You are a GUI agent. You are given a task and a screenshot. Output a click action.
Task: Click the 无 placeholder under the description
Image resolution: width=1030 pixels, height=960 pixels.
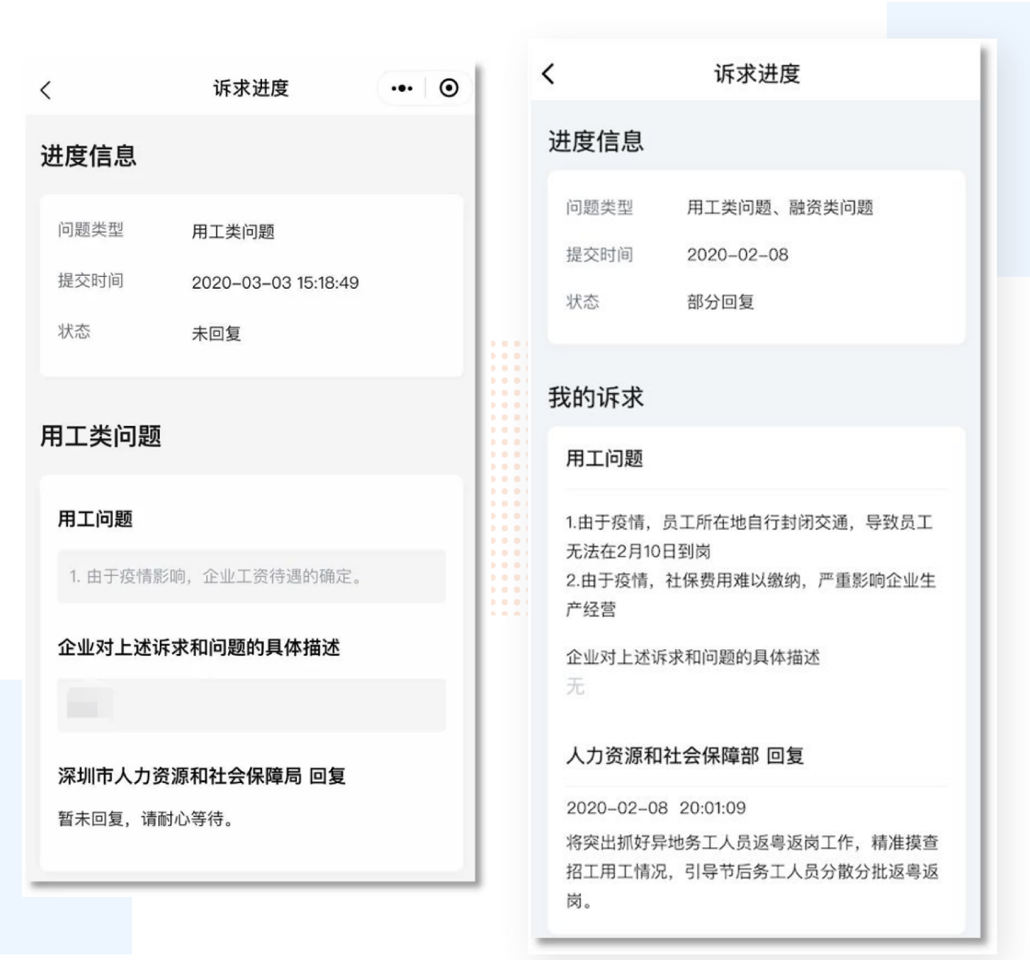575,687
